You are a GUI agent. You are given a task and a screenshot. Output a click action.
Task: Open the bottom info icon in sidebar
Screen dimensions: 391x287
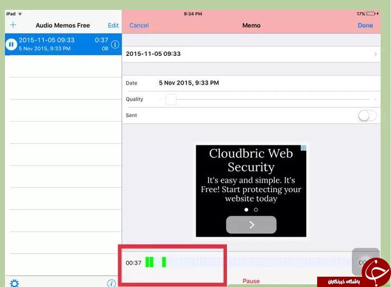tap(111, 283)
